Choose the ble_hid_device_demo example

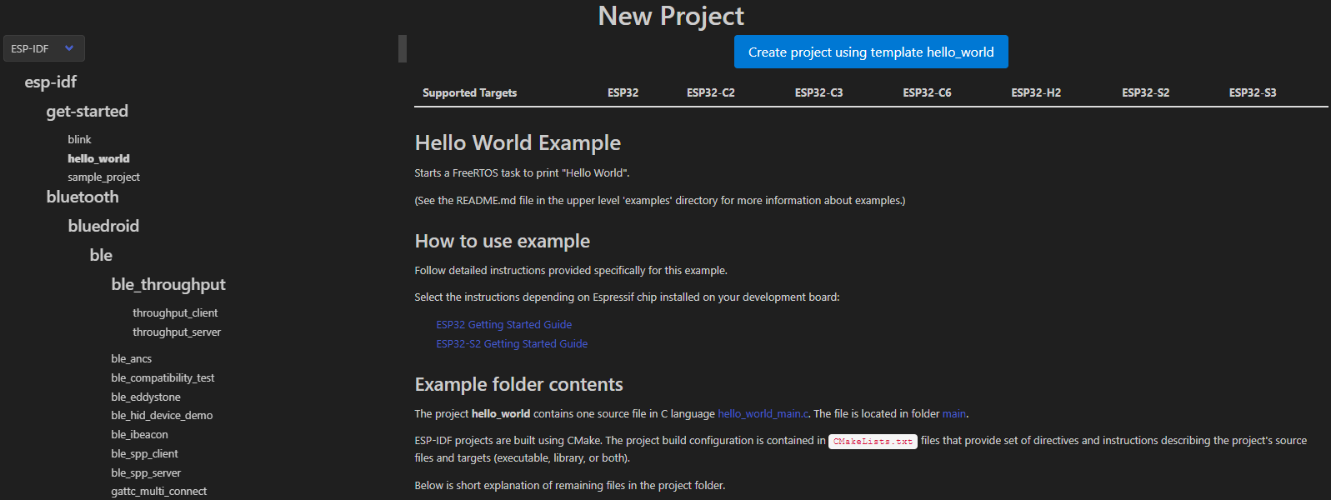pos(162,415)
